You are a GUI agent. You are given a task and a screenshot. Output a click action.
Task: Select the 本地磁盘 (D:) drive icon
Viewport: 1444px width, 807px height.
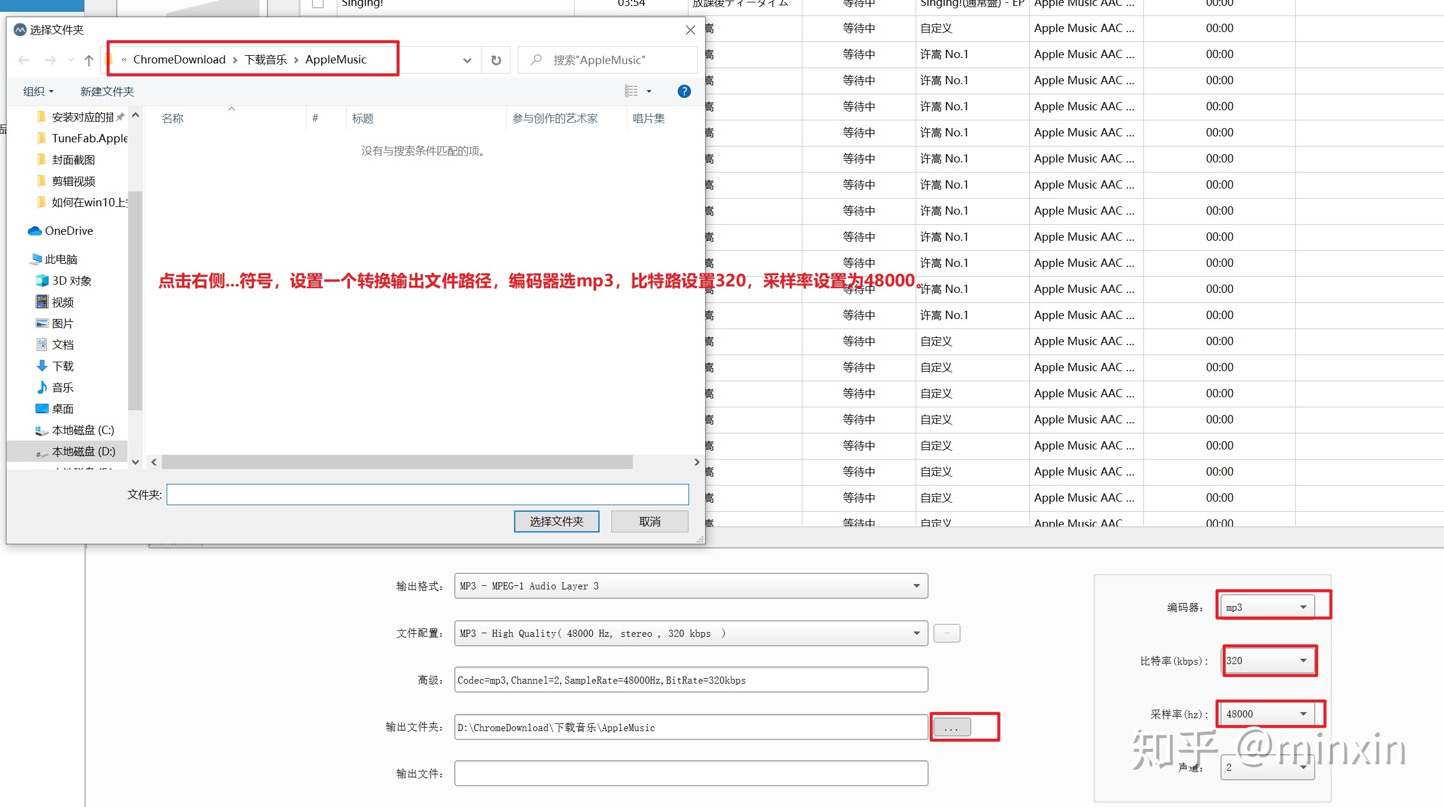click(x=39, y=451)
